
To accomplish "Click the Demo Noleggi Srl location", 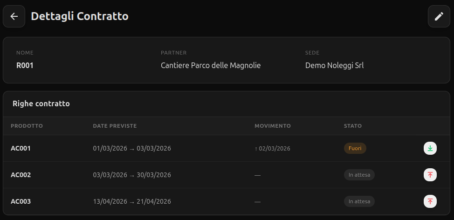I will [x=334, y=65].
